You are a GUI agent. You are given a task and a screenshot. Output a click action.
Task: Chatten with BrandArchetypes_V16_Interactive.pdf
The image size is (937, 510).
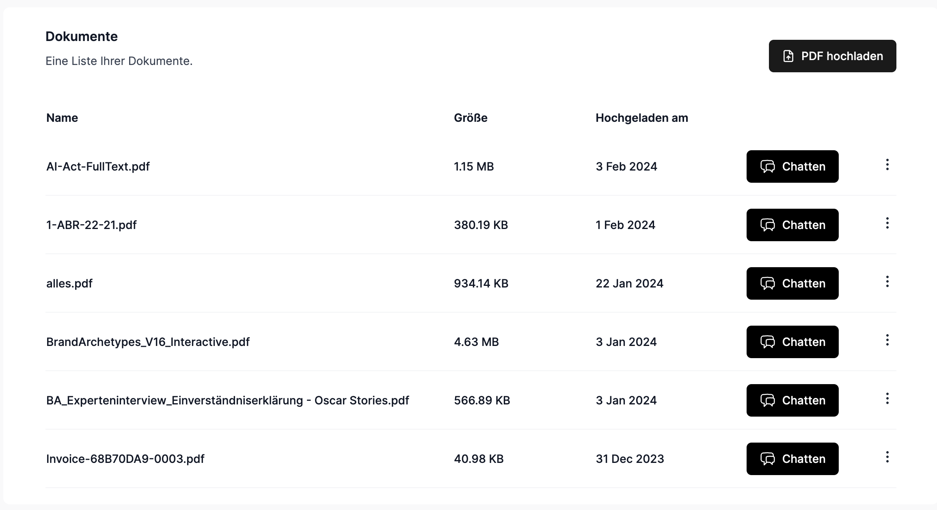tap(792, 342)
